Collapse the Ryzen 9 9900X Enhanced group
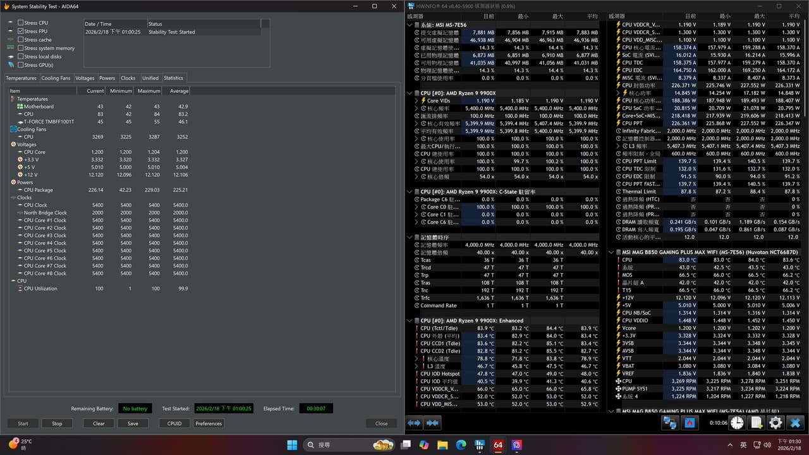809x455 pixels. pyautogui.click(x=410, y=320)
